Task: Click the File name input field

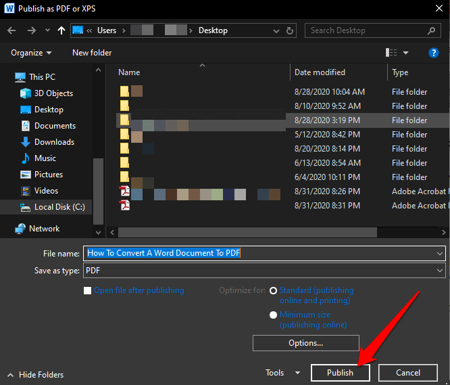Action: [260, 253]
